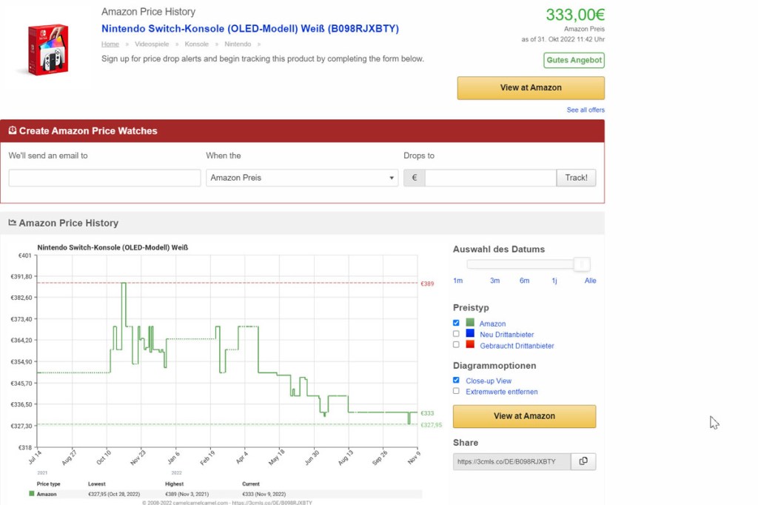Viewport: 758px width, 505px height.
Task: Click the share URL field
Action: (x=512, y=461)
